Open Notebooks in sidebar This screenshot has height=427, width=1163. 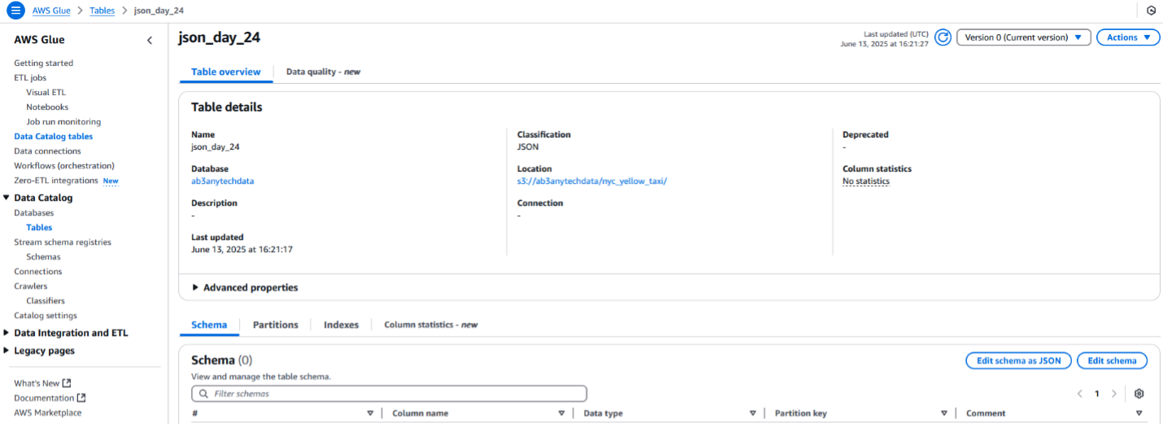tap(47, 107)
